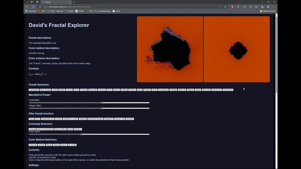Select the Popcorn fractal
This screenshot has height=169, width=301.
coord(102,90)
